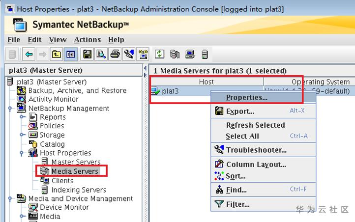
Task: Click the floppy-disk export icon in toolbar
Action: pyautogui.click(x=88, y=54)
